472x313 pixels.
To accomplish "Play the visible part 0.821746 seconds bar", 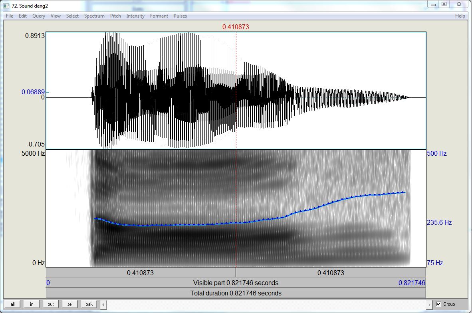I will [x=236, y=283].
